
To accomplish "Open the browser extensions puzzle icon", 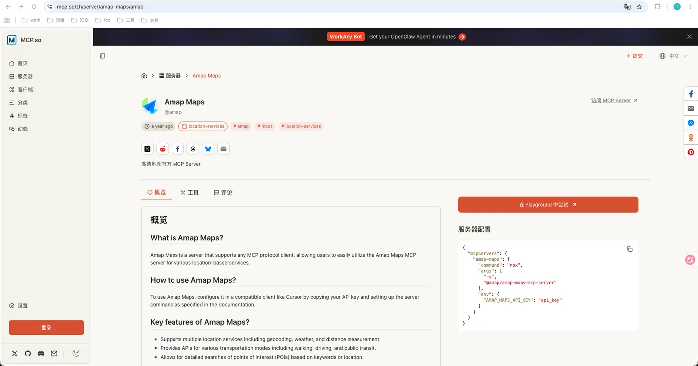I will tap(658, 7).
